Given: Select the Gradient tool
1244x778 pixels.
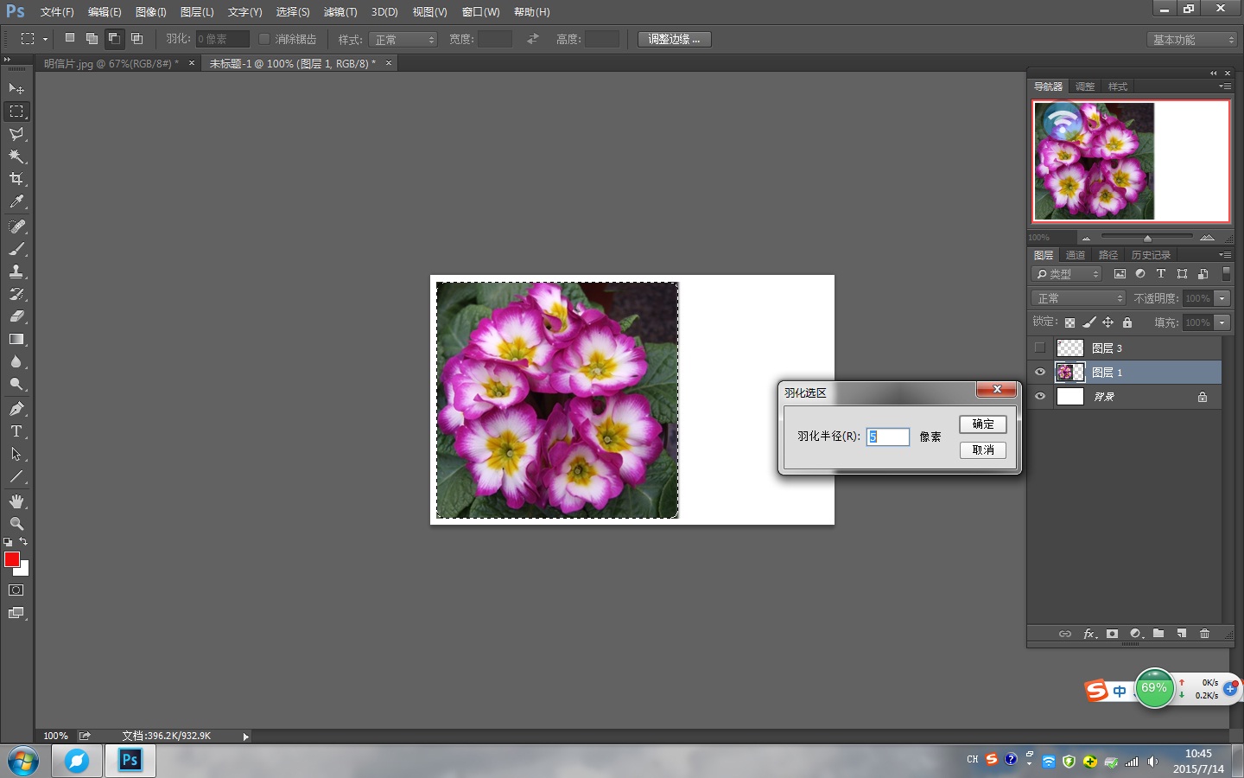Looking at the screenshot, I should [x=16, y=339].
